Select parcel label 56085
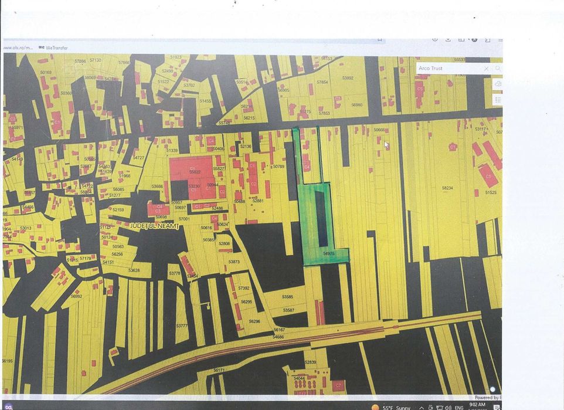 118,189
